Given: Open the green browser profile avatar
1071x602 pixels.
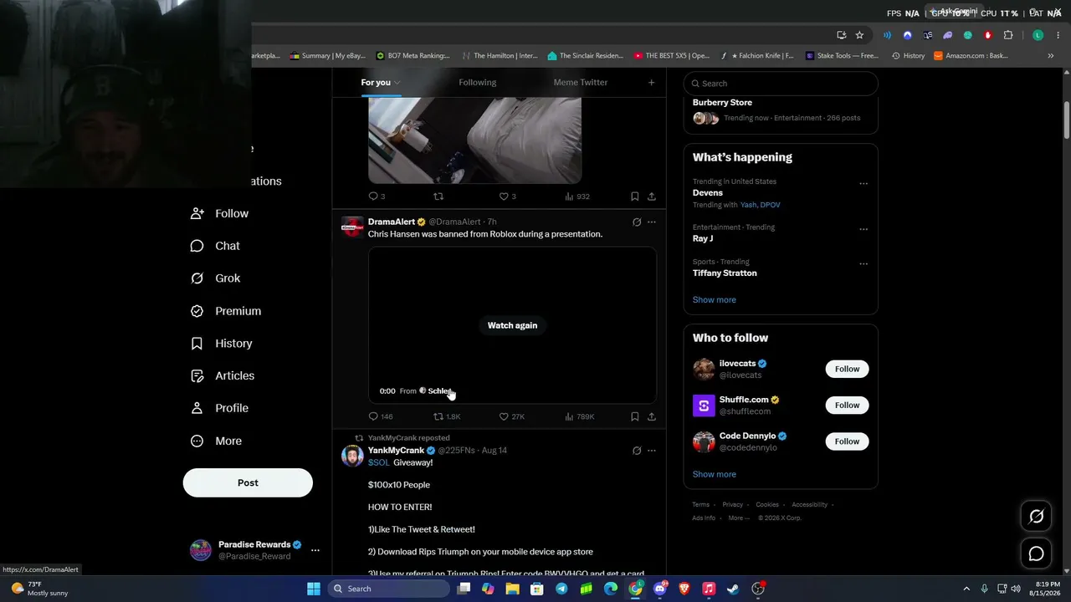Looking at the screenshot, I should click(1038, 35).
